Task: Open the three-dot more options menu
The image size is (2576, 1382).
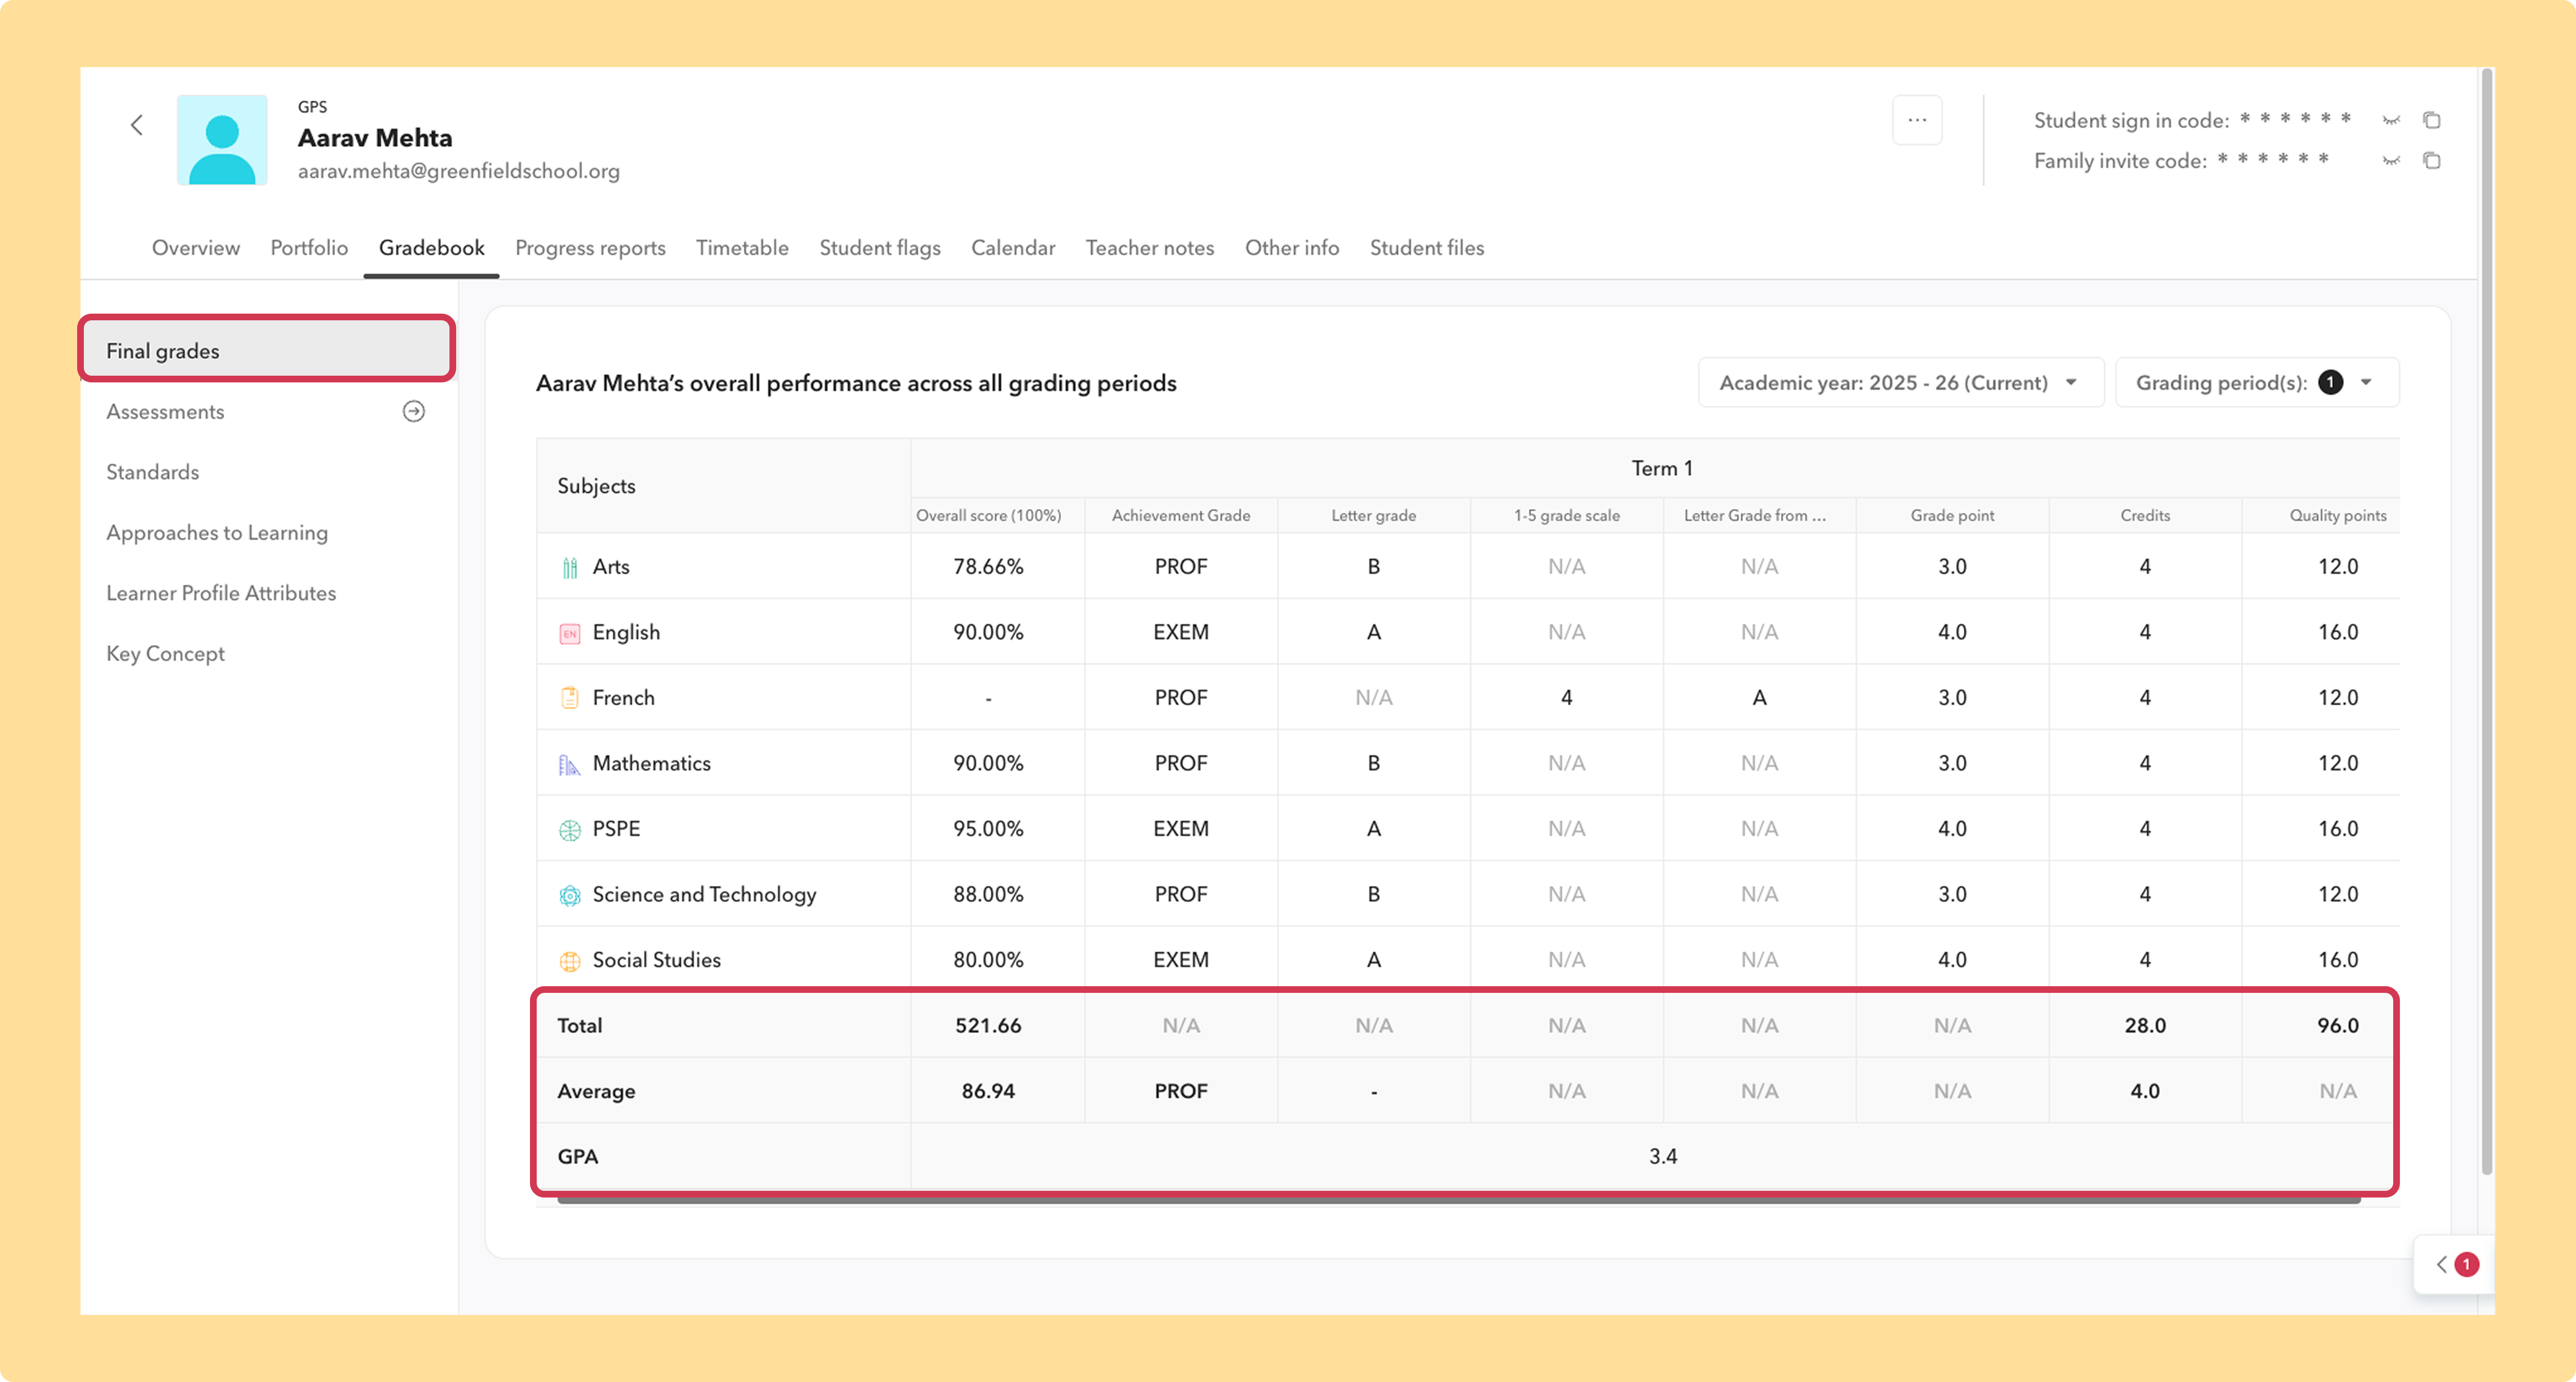Action: 1917,120
